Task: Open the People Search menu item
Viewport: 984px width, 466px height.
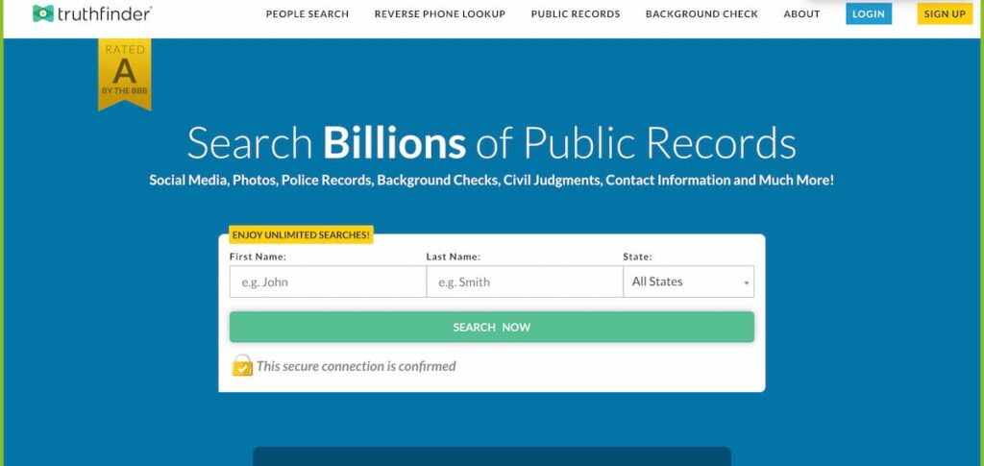Action: coord(307,13)
